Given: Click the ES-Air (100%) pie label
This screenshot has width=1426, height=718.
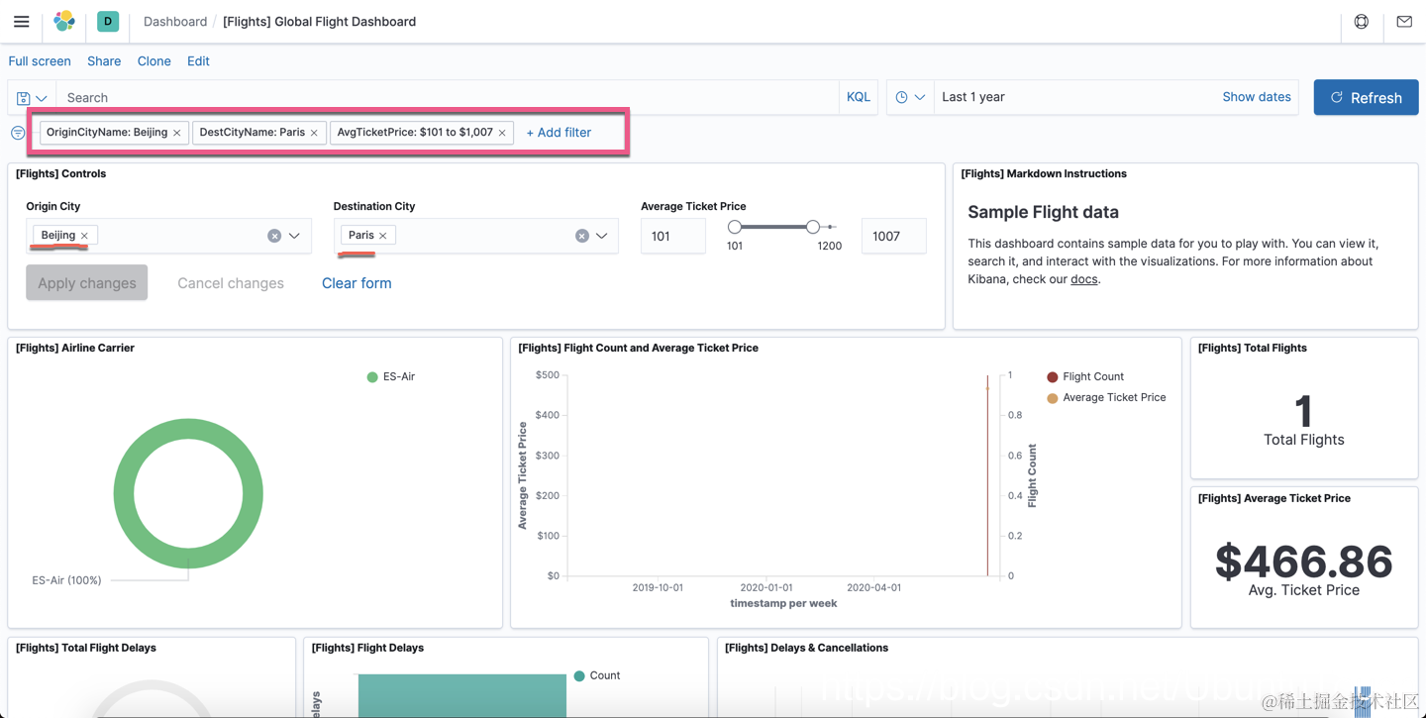Looking at the screenshot, I should pos(66,580).
